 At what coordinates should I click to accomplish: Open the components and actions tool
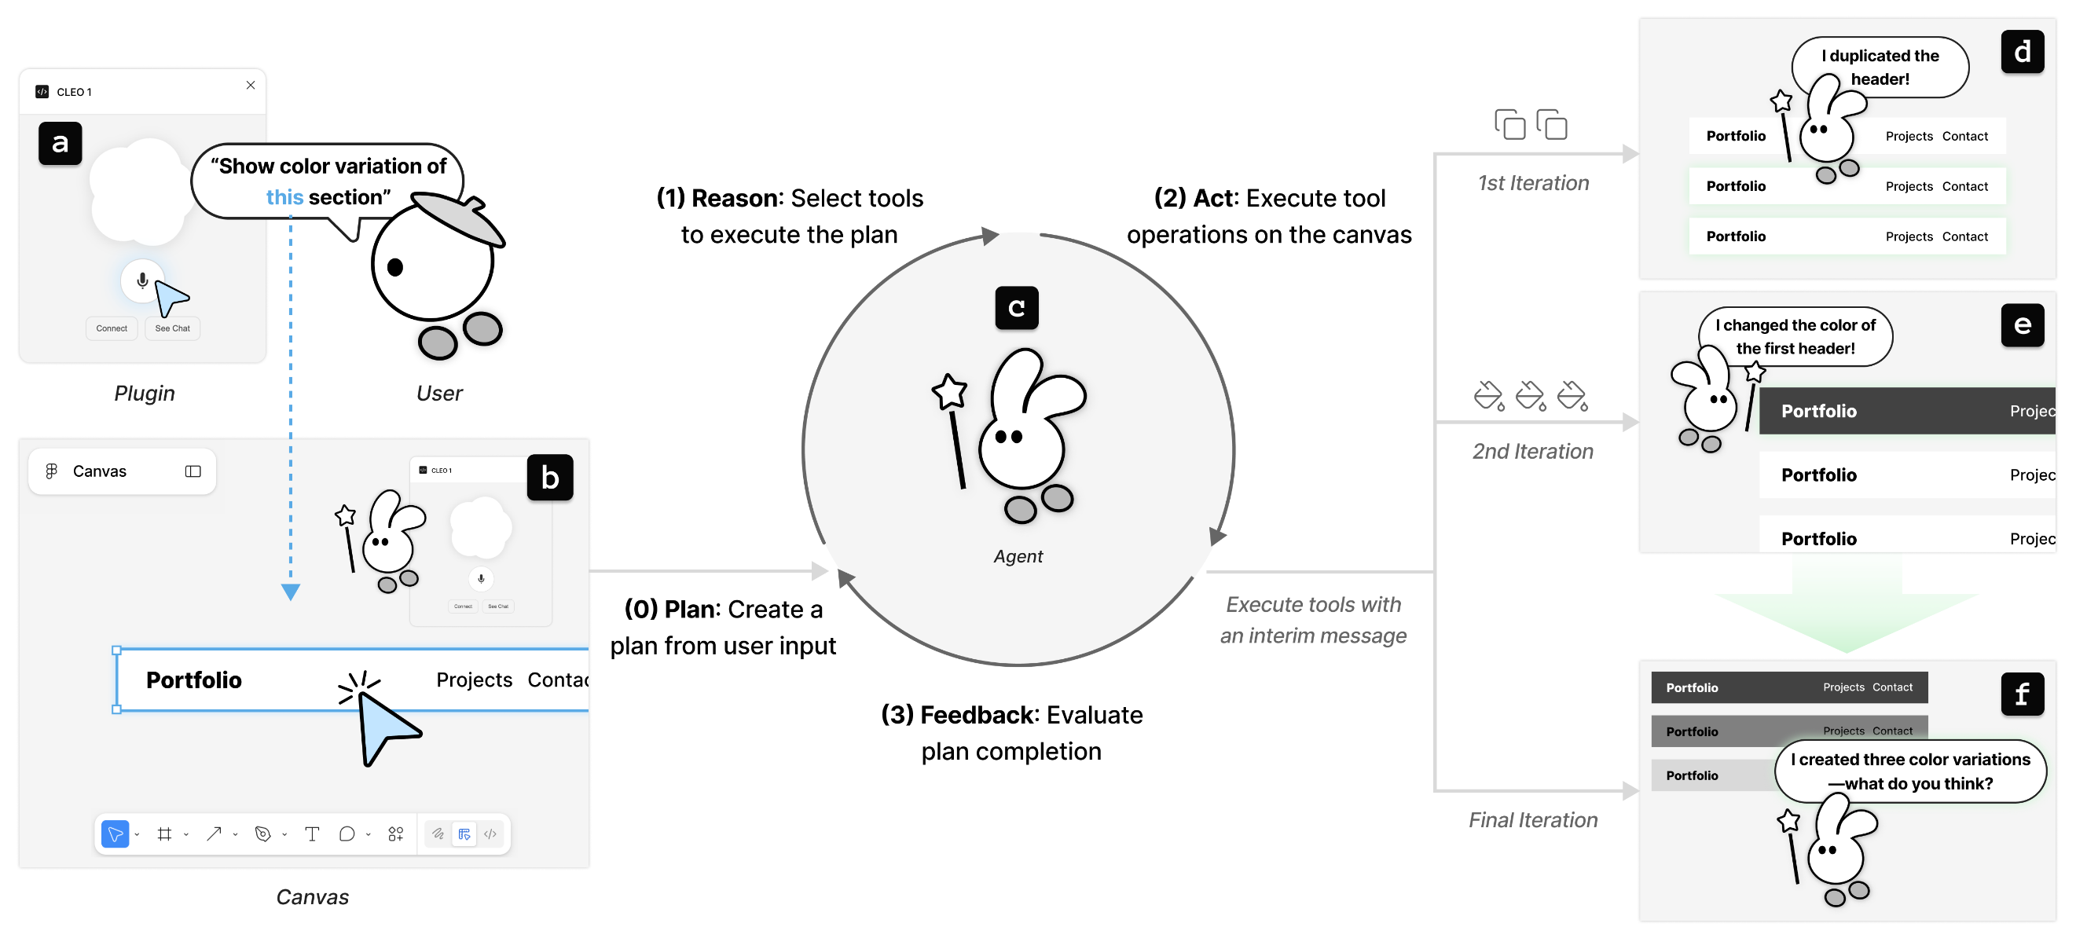tap(396, 834)
